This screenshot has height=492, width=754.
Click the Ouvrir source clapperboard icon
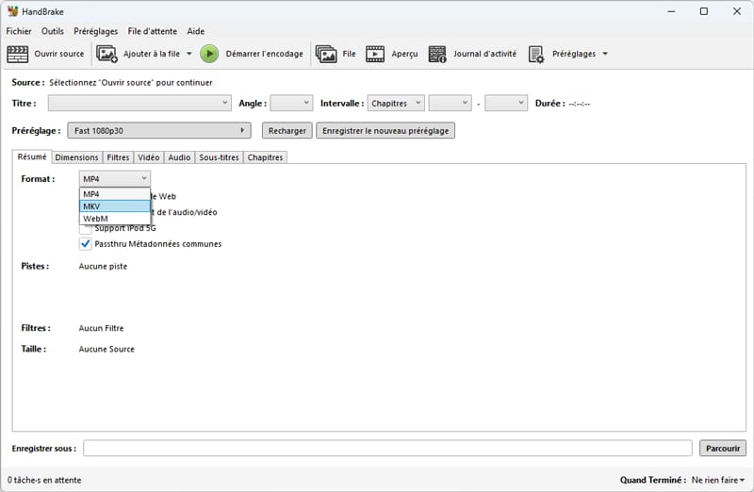point(18,54)
